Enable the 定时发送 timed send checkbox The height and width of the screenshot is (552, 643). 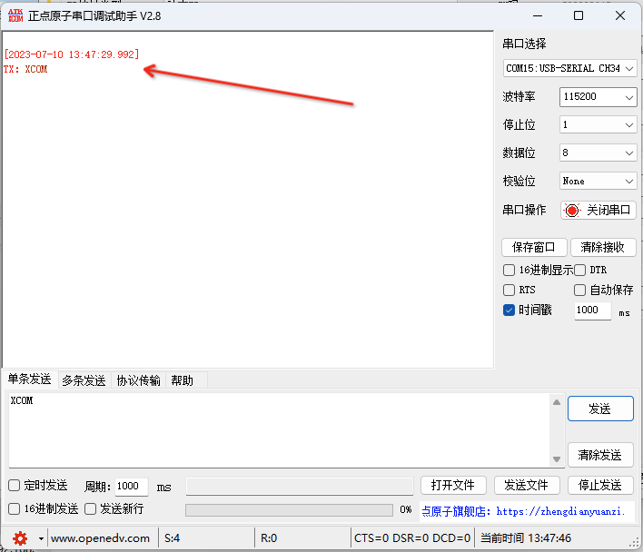(15, 486)
